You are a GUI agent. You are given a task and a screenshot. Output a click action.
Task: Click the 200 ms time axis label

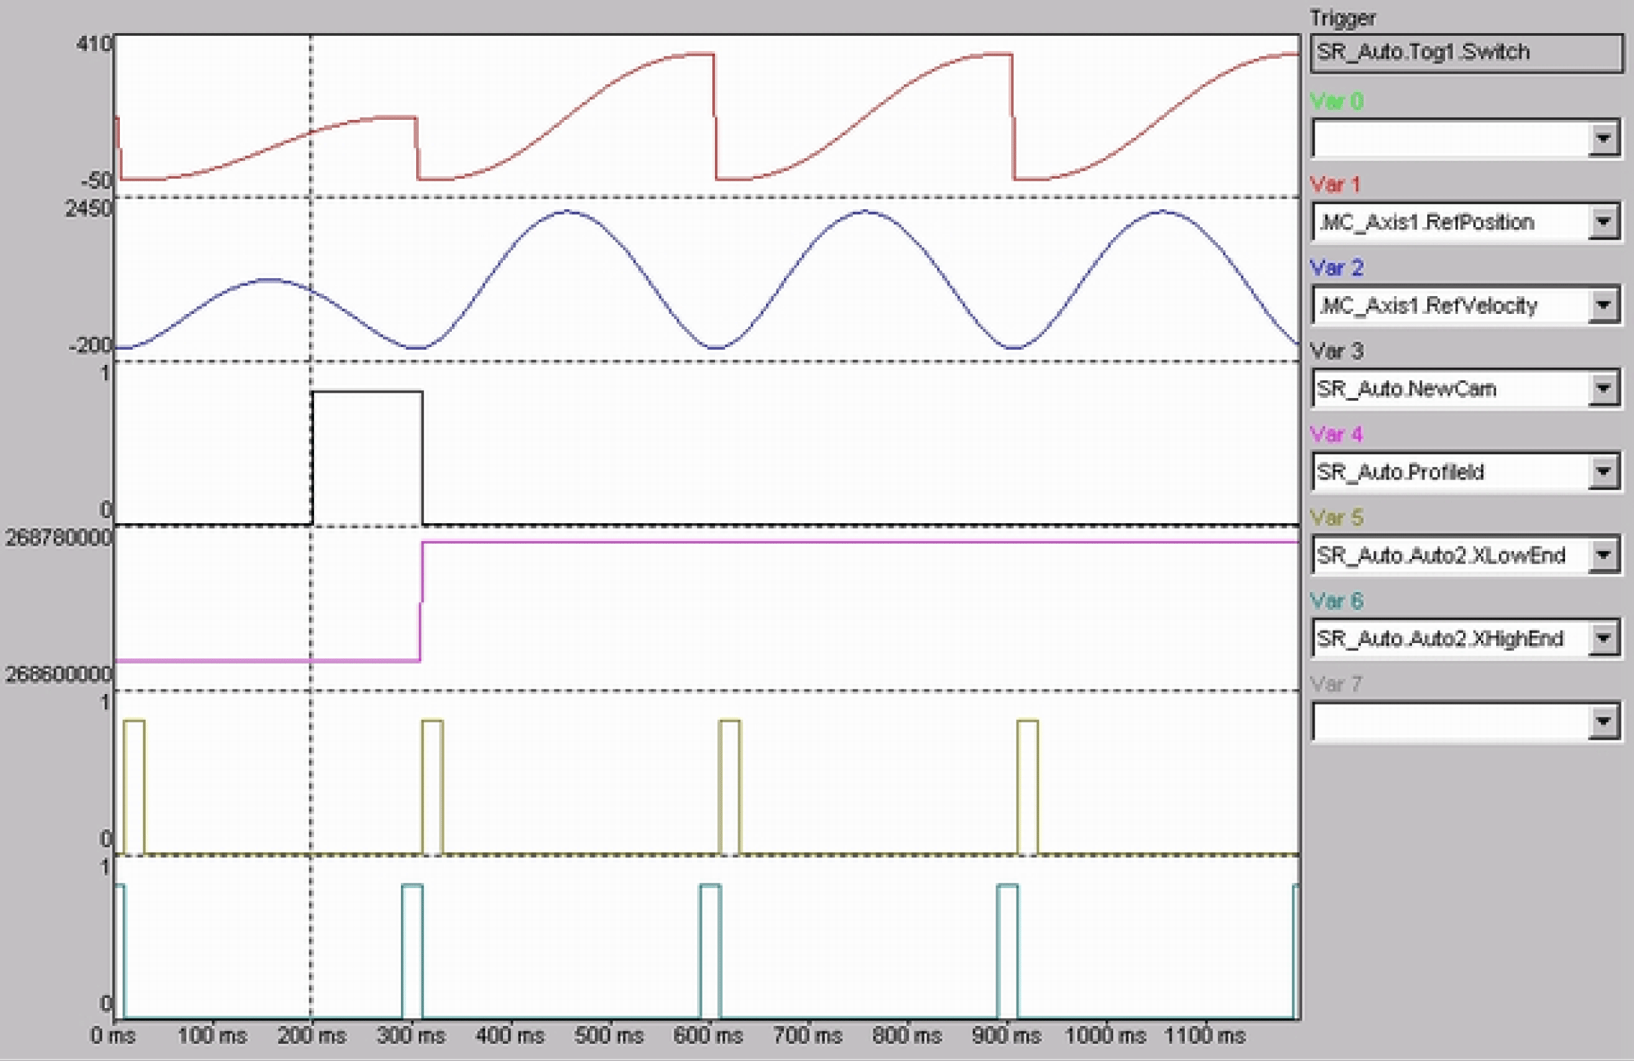coord(311,1036)
